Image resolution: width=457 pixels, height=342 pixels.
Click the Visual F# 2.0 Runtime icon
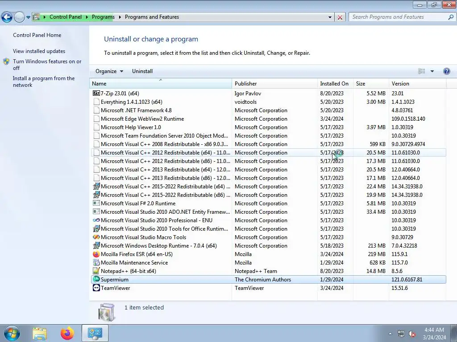[96, 203]
